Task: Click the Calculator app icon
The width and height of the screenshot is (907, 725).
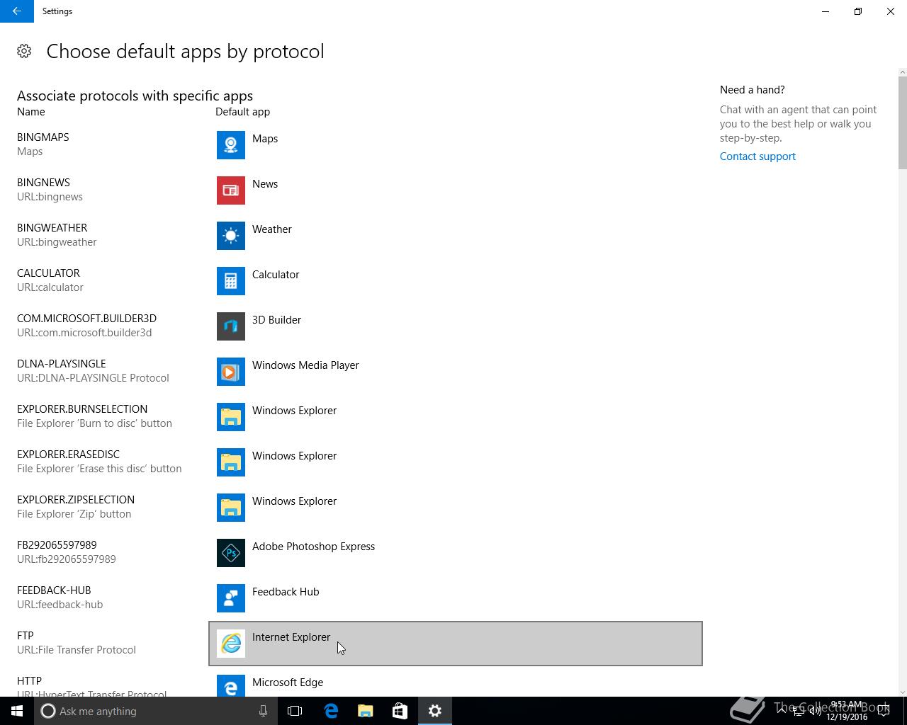Action: [231, 281]
